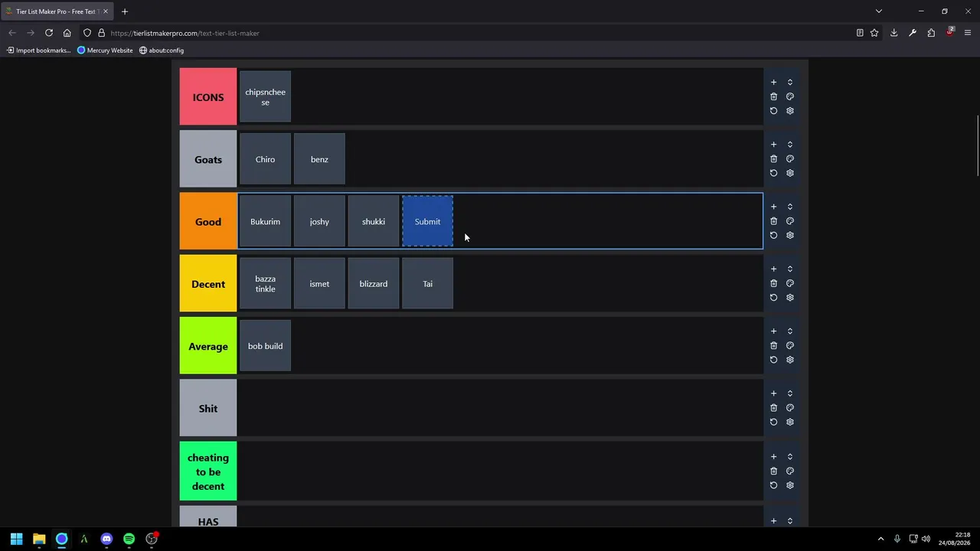The width and height of the screenshot is (980, 551).
Task: Select the bazza tinkle item card
Action: coord(265,284)
